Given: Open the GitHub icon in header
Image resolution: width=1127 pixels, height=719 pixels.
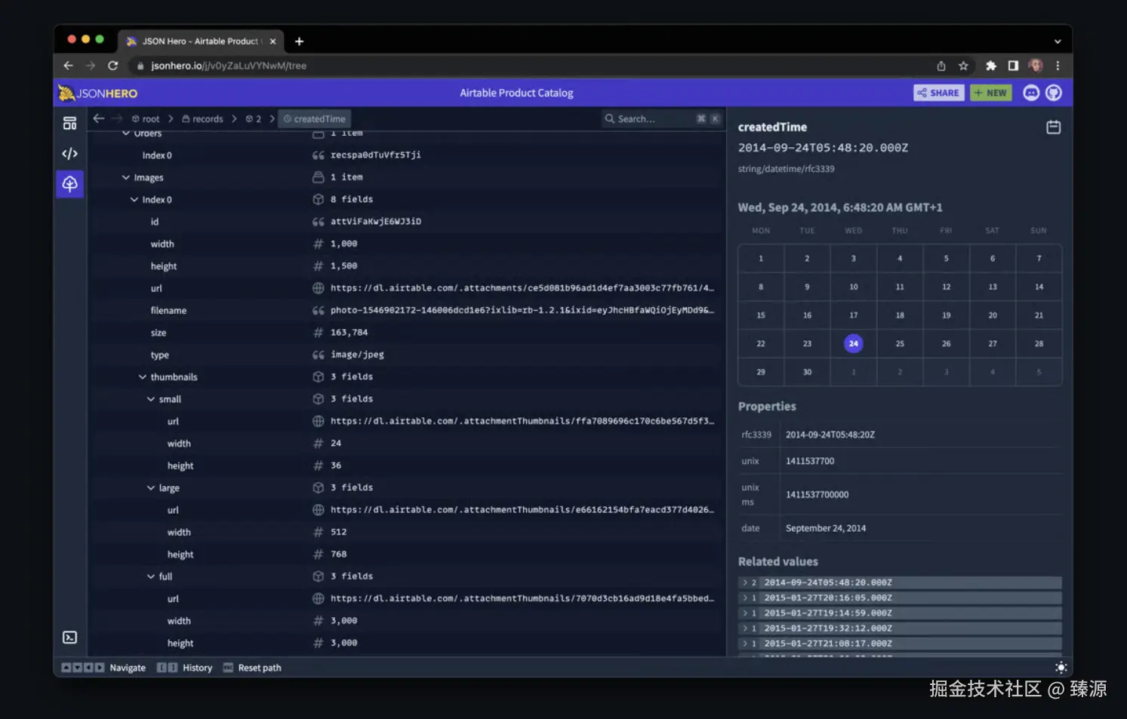Looking at the screenshot, I should coord(1054,93).
